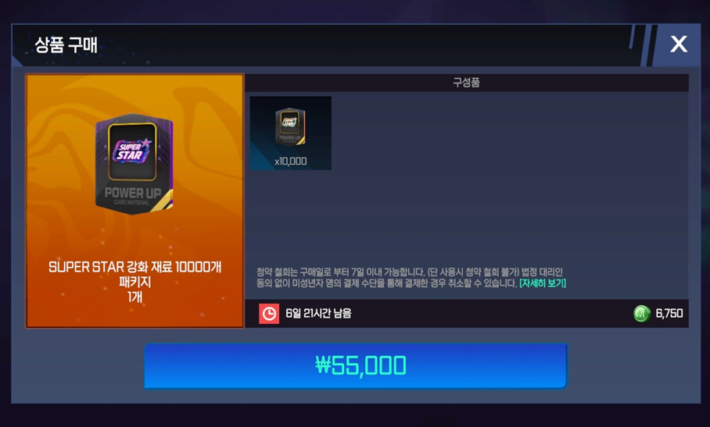Click the 상품 구매 title text
Screen dimensions: 710x427
(x=66, y=44)
